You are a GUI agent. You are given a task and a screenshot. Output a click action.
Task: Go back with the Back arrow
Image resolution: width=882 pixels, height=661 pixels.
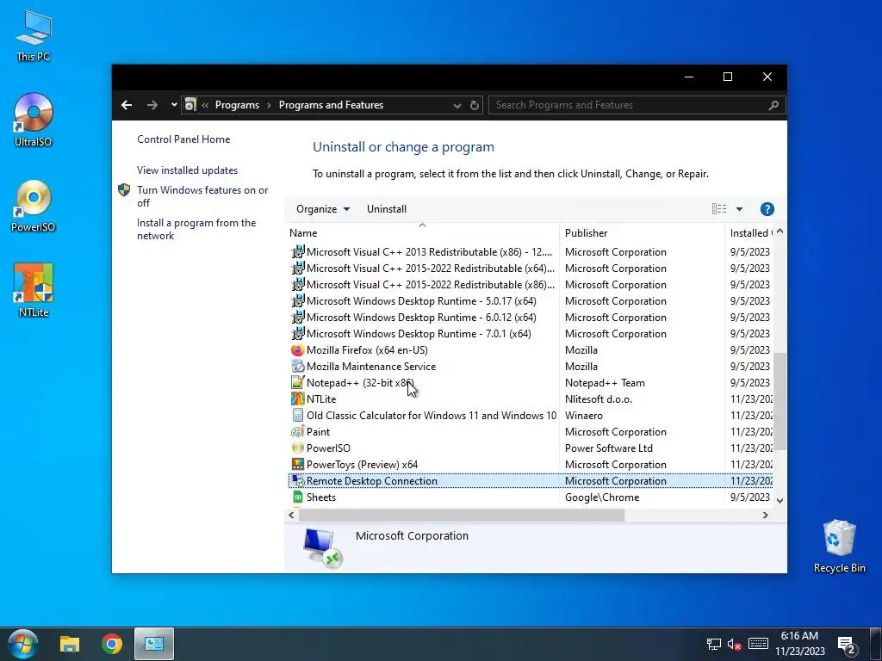coord(127,105)
